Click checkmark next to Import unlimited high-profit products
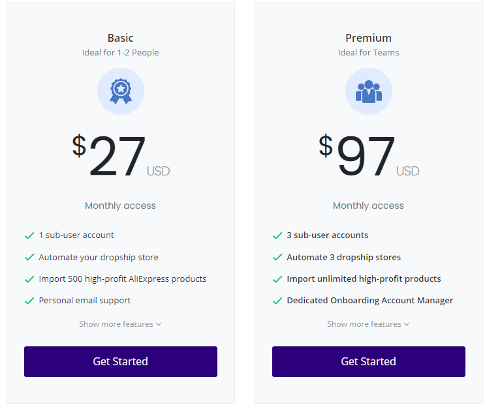Viewport: 485px width, 407px height. click(277, 279)
